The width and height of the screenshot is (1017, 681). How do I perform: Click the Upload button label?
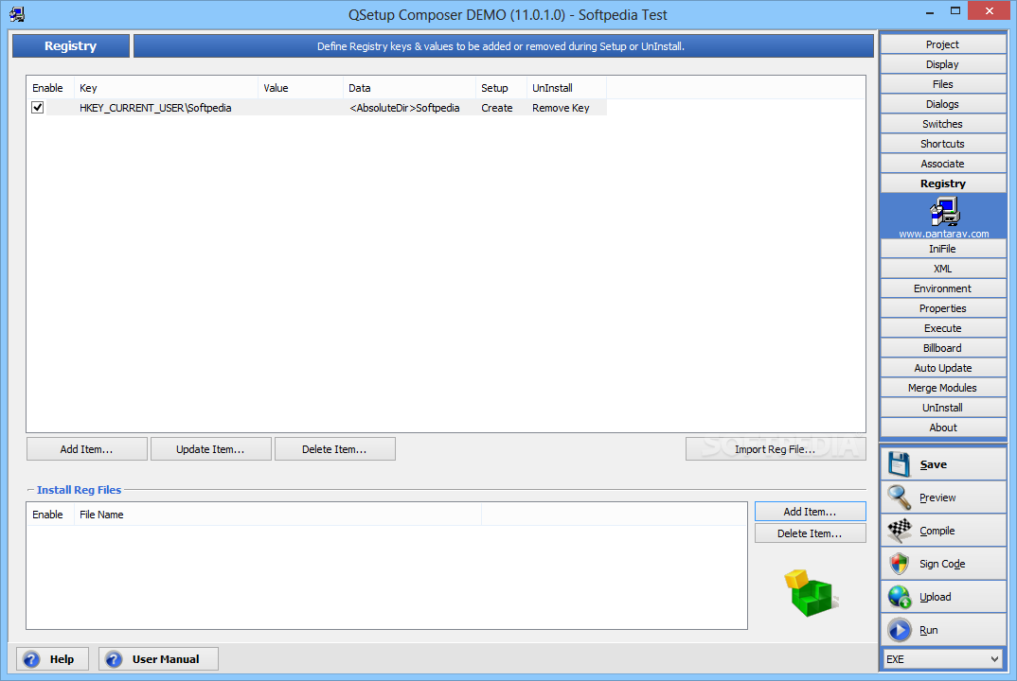click(936, 597)
